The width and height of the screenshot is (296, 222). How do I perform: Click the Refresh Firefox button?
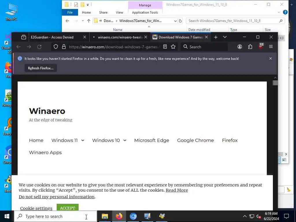click(41, 68)
